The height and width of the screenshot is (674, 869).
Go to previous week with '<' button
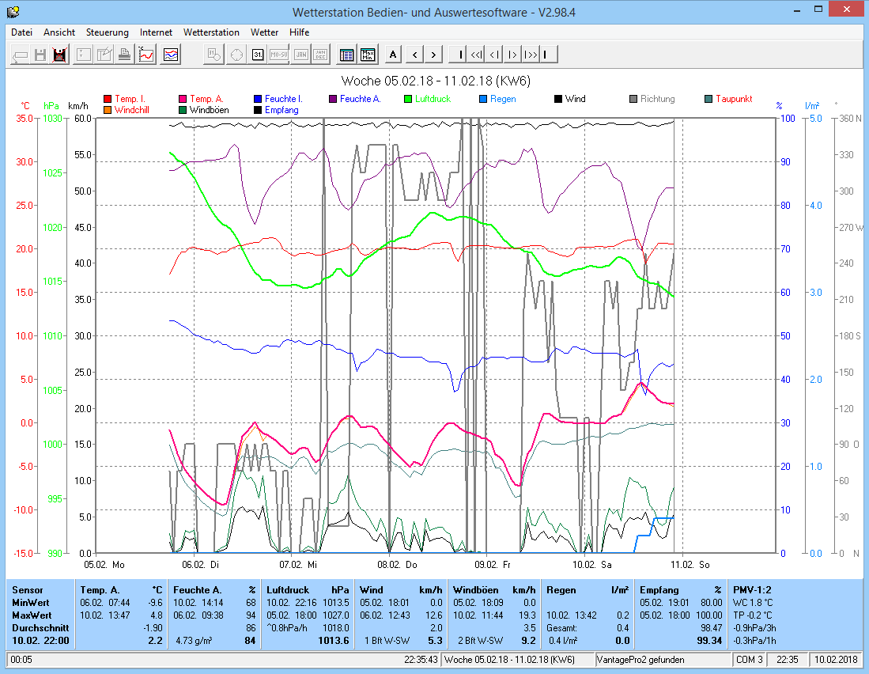414,55
